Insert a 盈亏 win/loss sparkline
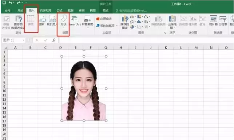This screenshot has height=140, width=234. tap(202, 21)
